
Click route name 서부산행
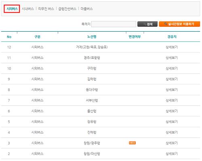[x=92, y=100]
